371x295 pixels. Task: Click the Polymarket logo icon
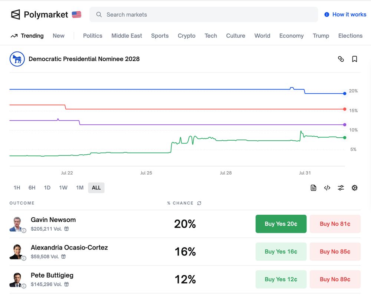[x=16, y=15]
